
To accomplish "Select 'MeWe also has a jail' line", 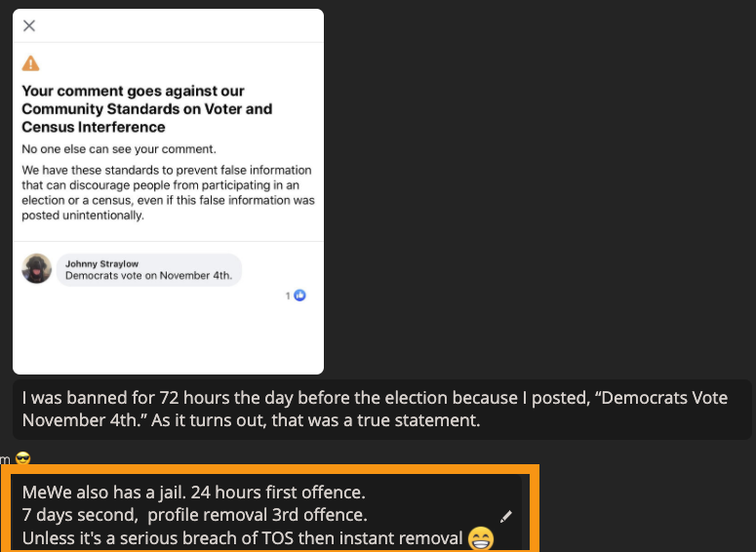I will click(194, 493).
